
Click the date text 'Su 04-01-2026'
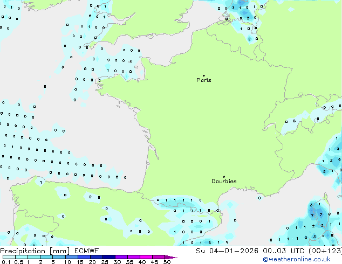[x=227, y=251]
